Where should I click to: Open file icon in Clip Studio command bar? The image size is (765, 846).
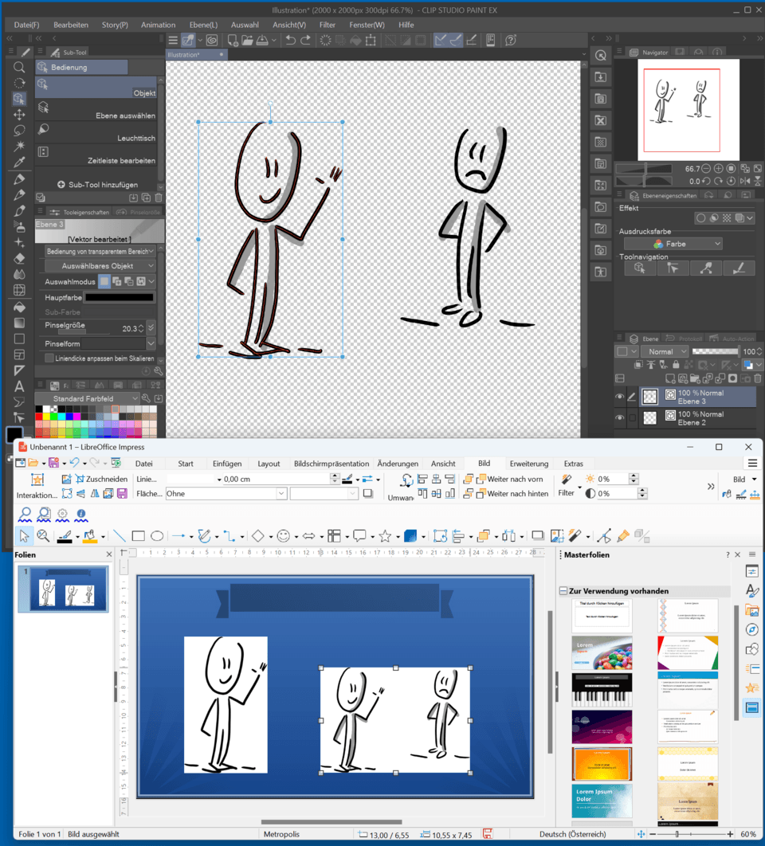pos(247,40)
